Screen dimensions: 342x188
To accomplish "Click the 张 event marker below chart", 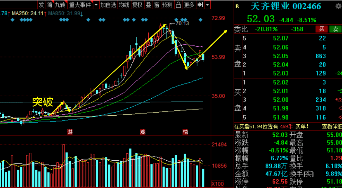I will point(143,132).
